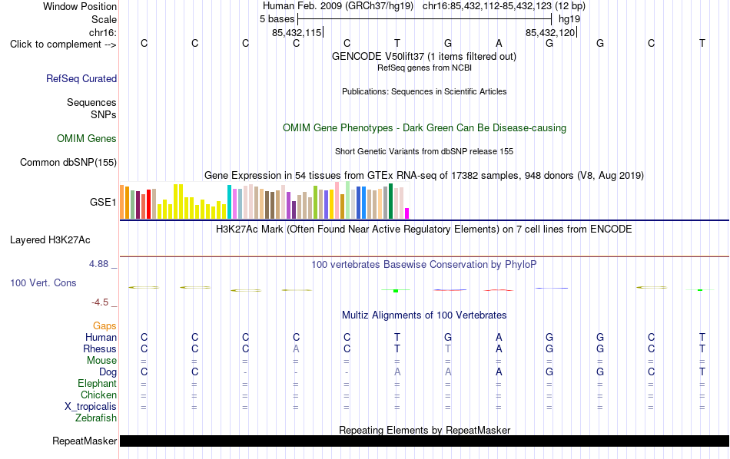Select the X_tropicalis species row label
730x459 pixels.
click(x=91, y=407)
